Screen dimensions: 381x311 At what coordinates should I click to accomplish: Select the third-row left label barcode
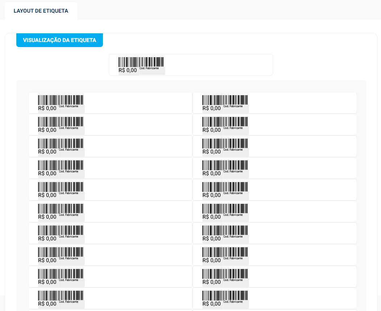[61, 143]
